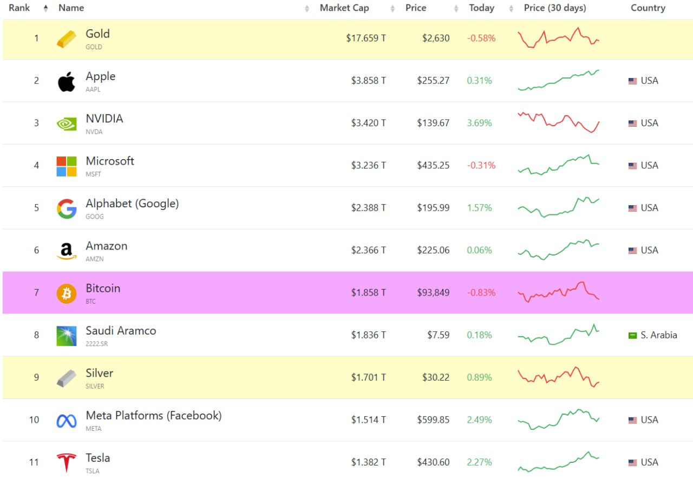Click the Microsoft logo icon
Screen dimensions: 693x478
(67, 166)
